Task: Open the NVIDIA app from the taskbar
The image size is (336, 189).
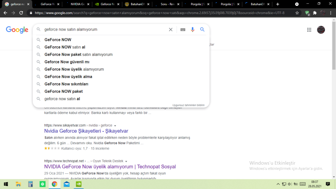Action: [x=79, y=184]
